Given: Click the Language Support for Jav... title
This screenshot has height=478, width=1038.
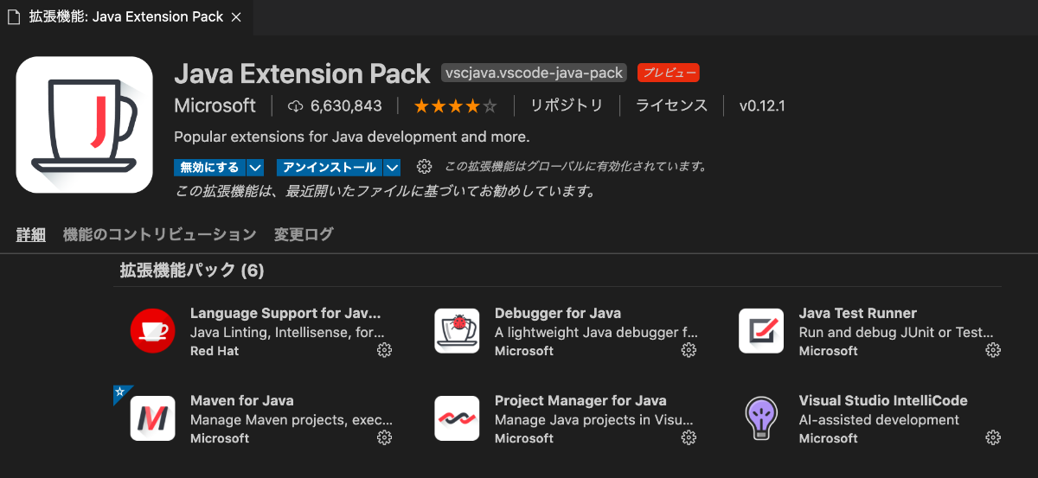Looking at the screenshot, I should point(285,313).
